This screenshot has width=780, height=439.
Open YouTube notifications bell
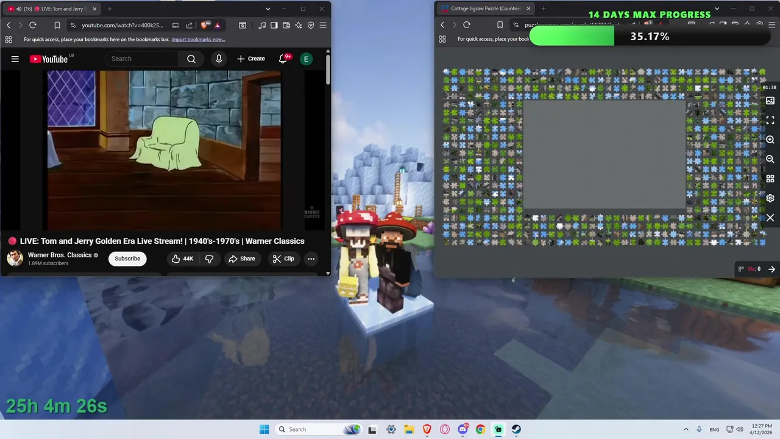click(x=283, y=59)
